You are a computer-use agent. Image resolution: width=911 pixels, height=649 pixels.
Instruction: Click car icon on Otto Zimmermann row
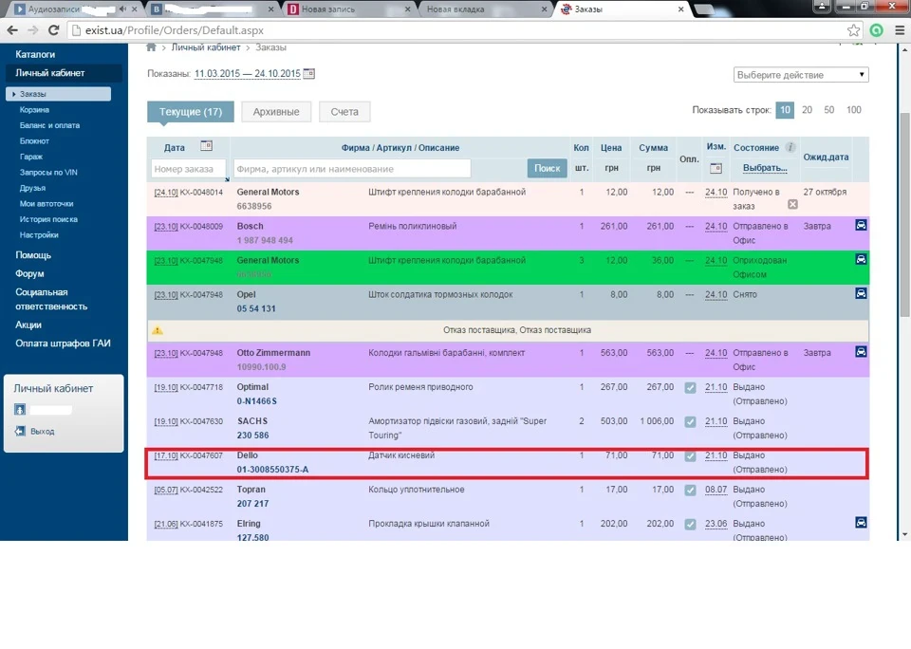(861, 351)
